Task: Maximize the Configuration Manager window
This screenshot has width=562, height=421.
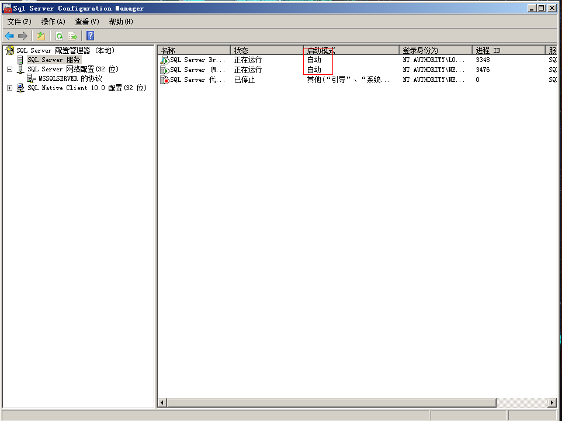Action: coord(542,8)
